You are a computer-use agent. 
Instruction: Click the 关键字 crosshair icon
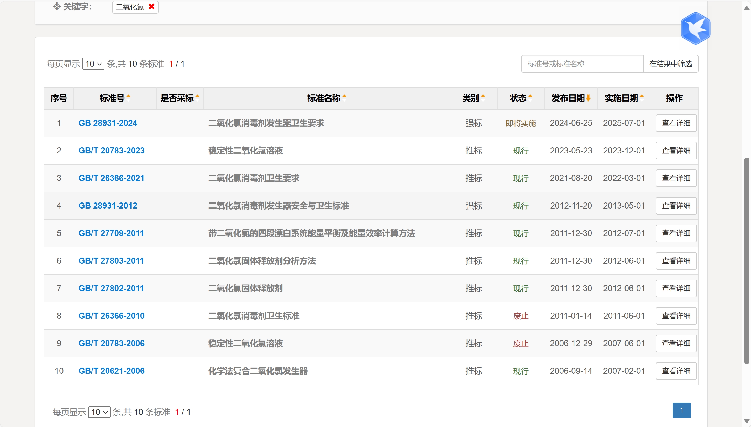pos(57,7)
